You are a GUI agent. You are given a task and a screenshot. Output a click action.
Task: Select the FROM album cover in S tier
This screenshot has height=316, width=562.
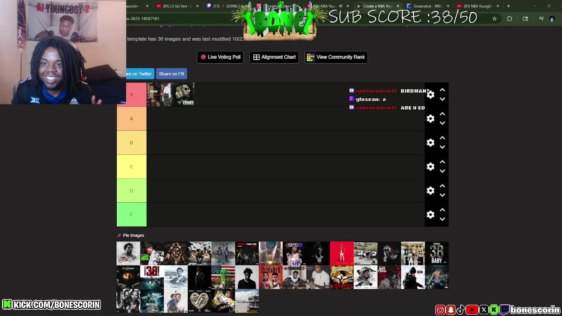(183, 95)
